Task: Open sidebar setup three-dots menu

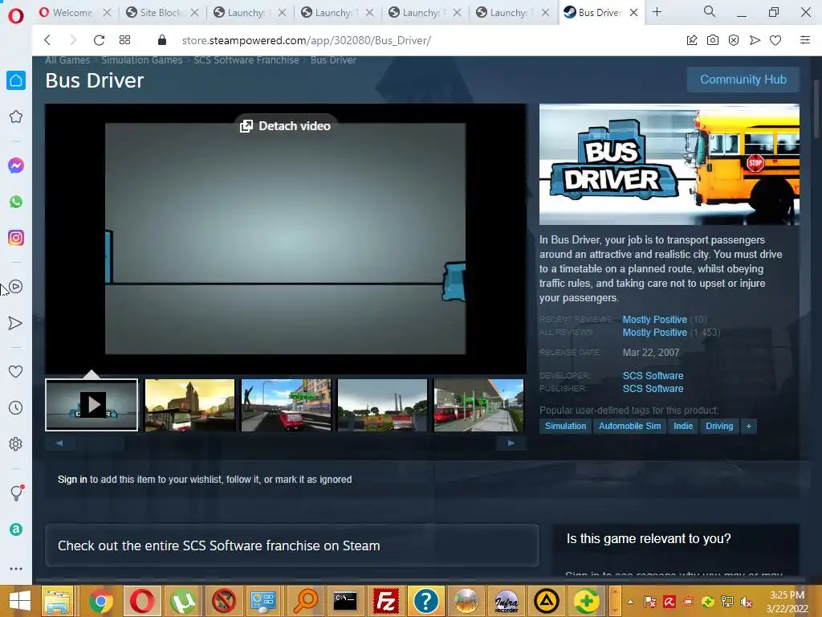Action: tap(16, 569)
